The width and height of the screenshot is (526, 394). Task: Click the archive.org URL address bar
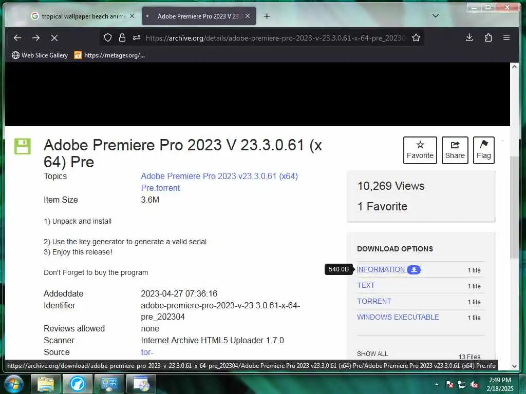276,38
